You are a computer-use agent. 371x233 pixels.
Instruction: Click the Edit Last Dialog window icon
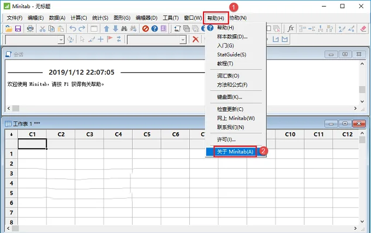click(94, 29)
